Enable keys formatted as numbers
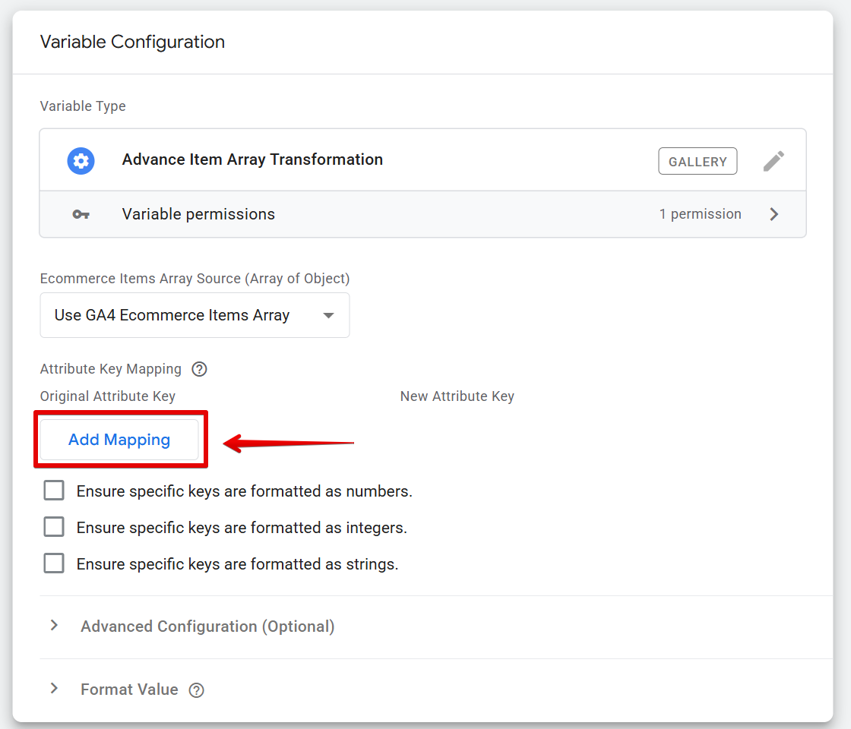Viewport: 851px width, 729px height. point(54,490)
